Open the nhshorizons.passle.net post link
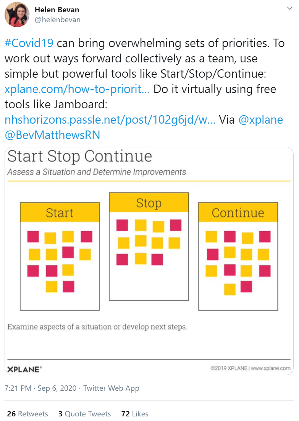The image size is (299, 421). point(110,120)
